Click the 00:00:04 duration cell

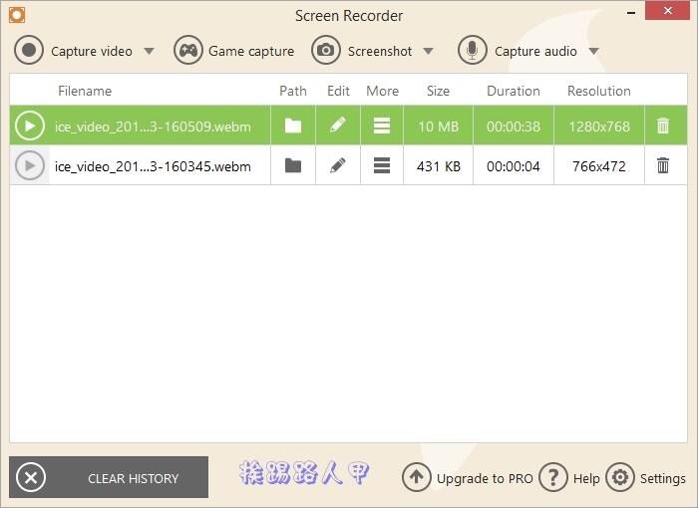[514, 166]
